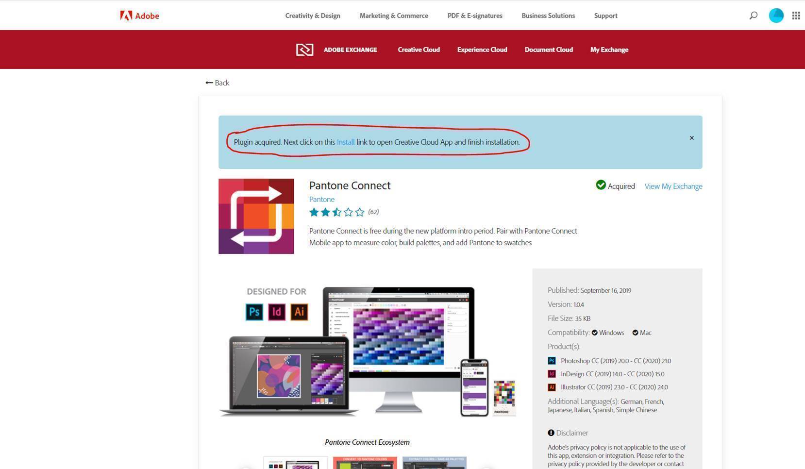Click the Adobe Exchange logo icon
The width and height of the screenshot is (805, 469).
(x=304, y=49)
